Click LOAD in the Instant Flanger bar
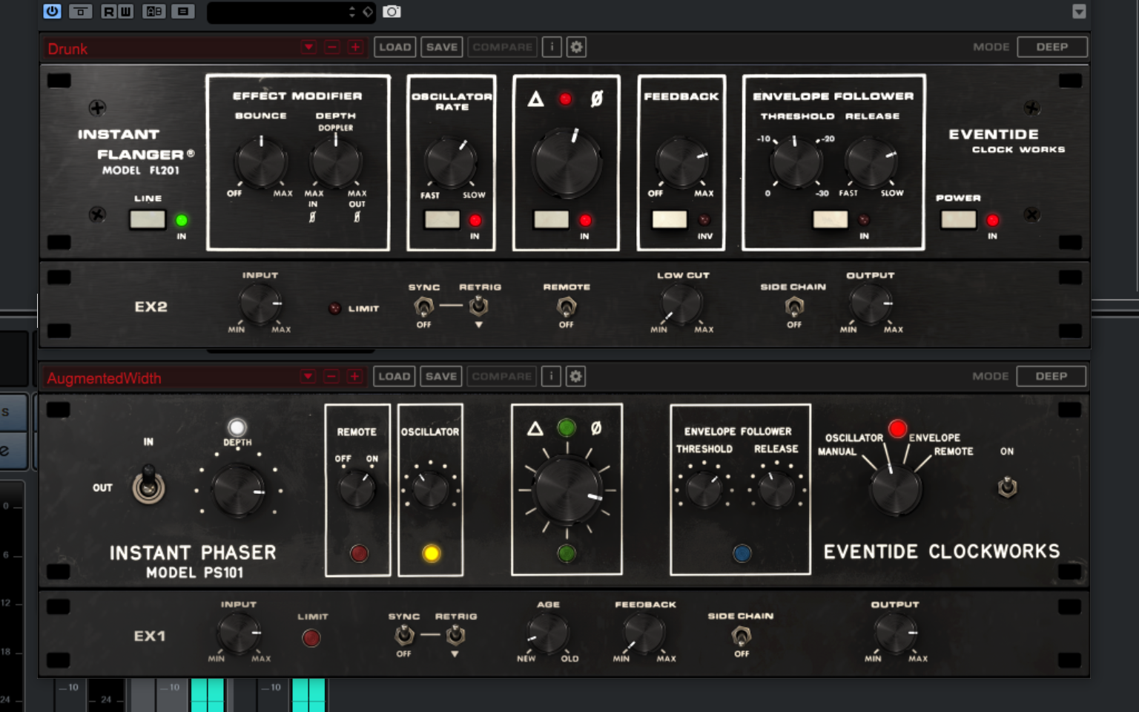Image resolution: width=1139 pixels, height=712 pixels. pyautogui.click(x=394, y=47)
